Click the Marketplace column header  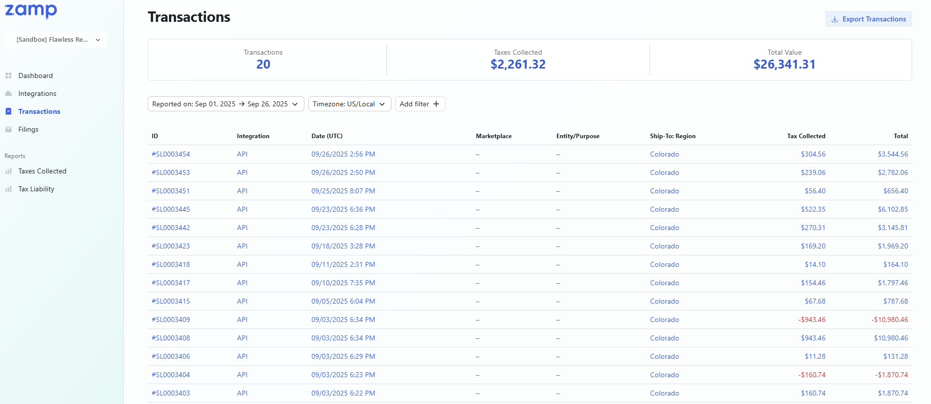coord(494,136)
